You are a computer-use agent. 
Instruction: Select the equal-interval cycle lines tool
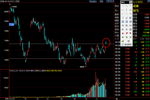(123, 26)
